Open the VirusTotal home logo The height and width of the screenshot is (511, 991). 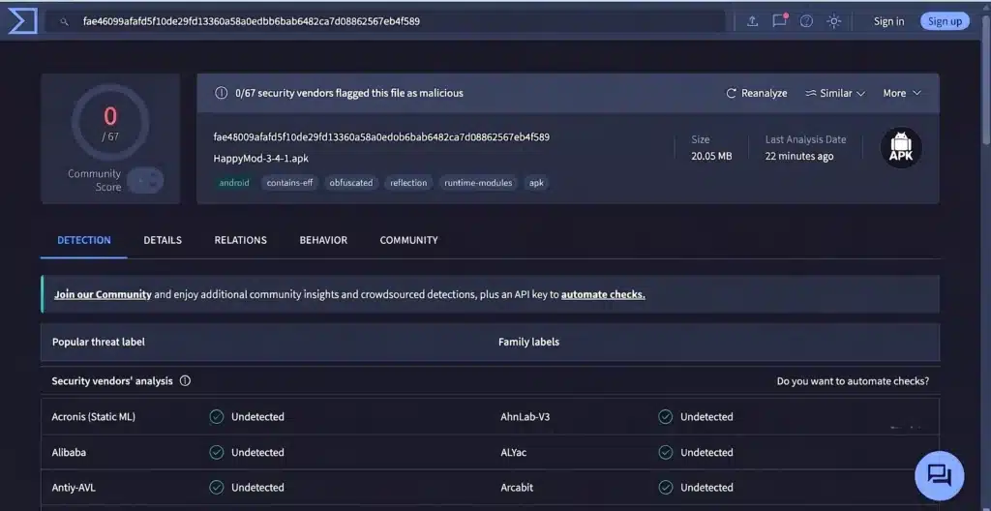[x=22, y=21]
